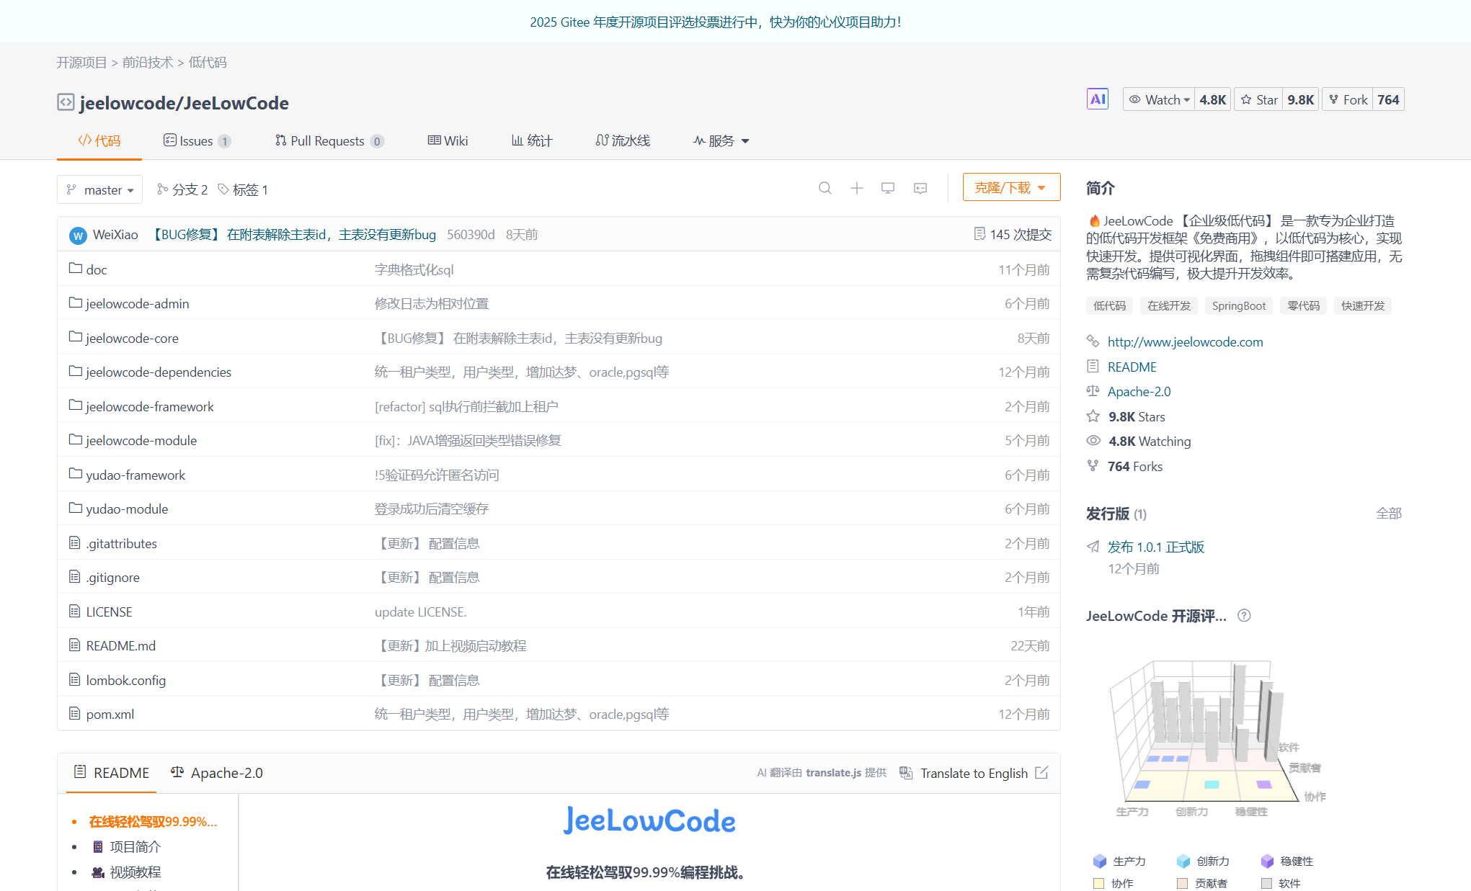Click the Translate to English link
This screenshot has height=891, width=1471.
pyautogui.click(x=974, y=773)
